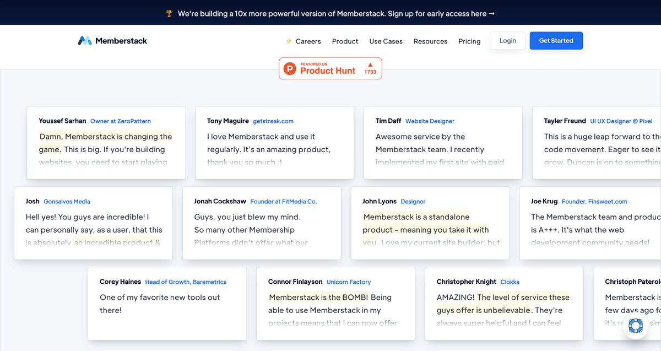Click 'UI UX Designer @ Pixel' label

[621, 121]
